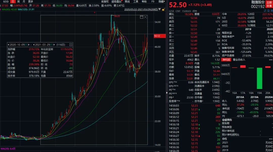Open the 前复权 price adjustment menu
The width and height of the screenshot is (273, 152).
[105, 2]
